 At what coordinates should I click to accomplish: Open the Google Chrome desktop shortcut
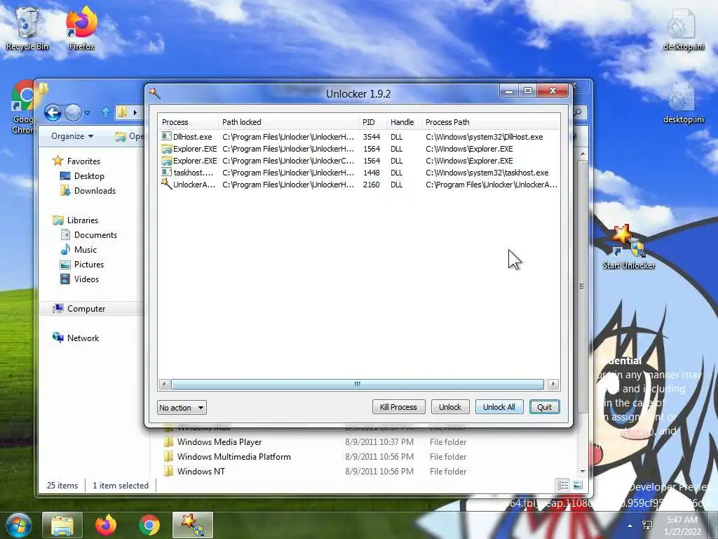22,107
